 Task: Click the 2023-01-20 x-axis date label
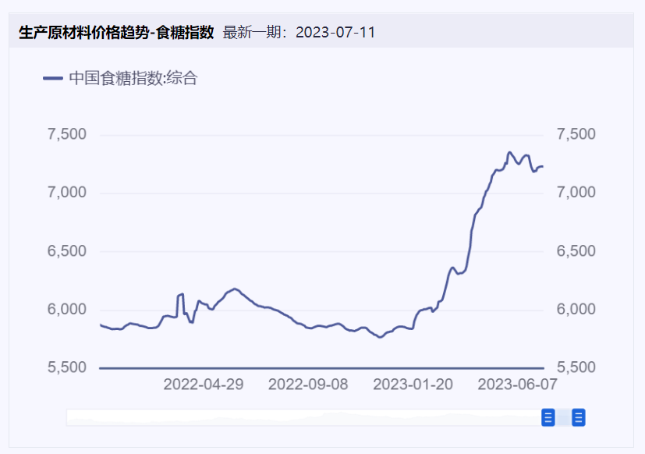[412, 385]
